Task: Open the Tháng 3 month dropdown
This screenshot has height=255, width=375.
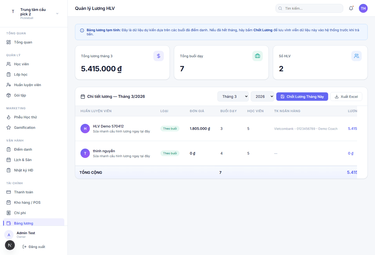Action: (233, 97)
